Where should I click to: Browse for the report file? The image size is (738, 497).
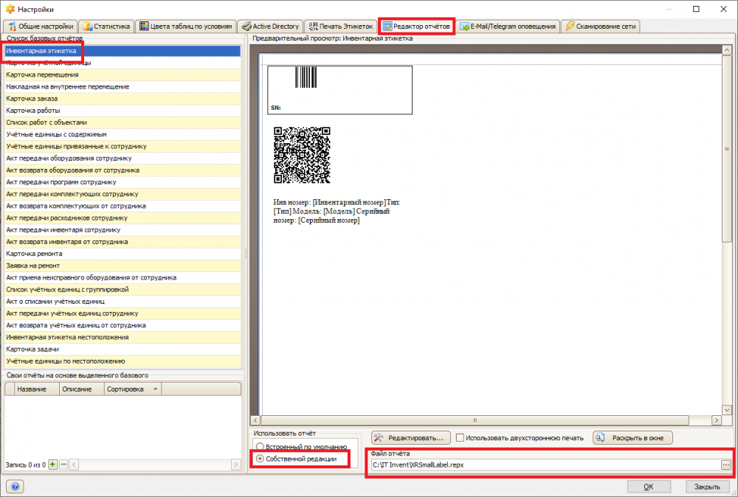tap(725, 465)
